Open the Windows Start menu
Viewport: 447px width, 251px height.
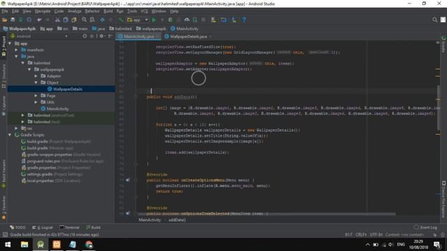point(8,245)
